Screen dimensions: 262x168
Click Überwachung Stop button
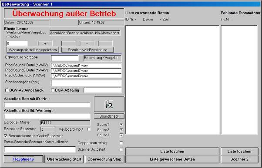click(x=104, y=159)
